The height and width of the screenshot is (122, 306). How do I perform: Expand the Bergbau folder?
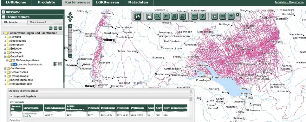5,37
